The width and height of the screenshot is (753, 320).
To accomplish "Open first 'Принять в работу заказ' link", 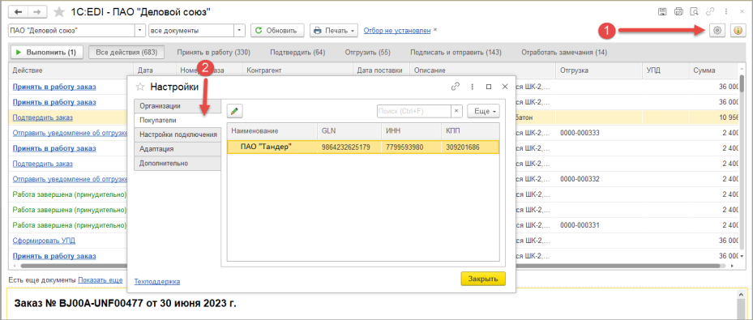I will click(54, 87).
